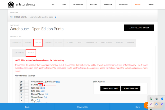Open the Zoom tray icon
Viewport: 165px width, 110px height.
pyautogui.click(x=157, y=104)
